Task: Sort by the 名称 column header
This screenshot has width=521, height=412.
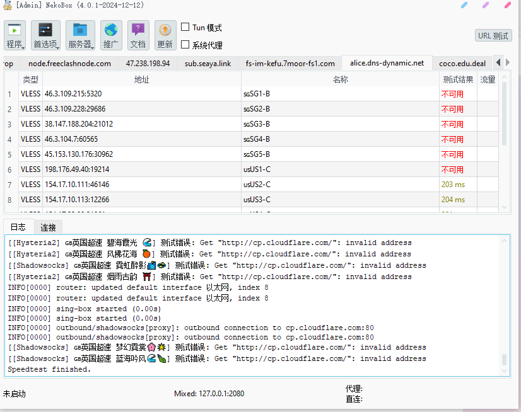Action: coord(340,79)
